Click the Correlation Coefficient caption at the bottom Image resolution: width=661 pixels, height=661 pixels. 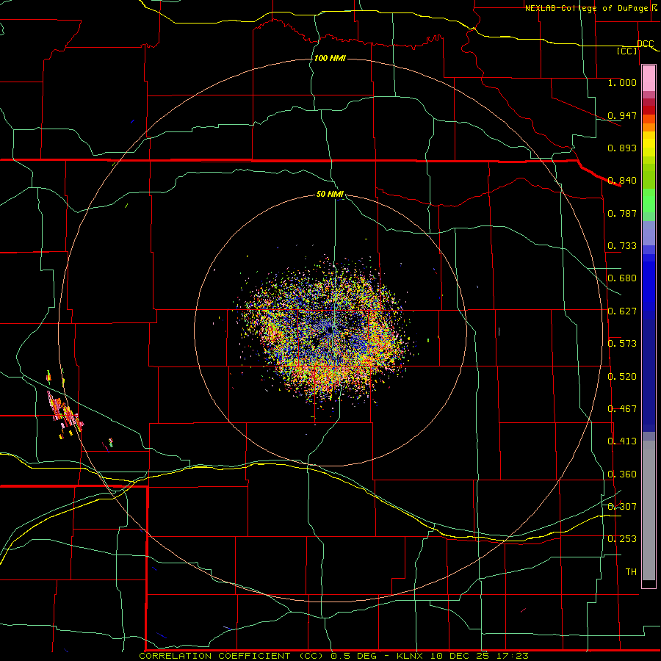[333, 656]
